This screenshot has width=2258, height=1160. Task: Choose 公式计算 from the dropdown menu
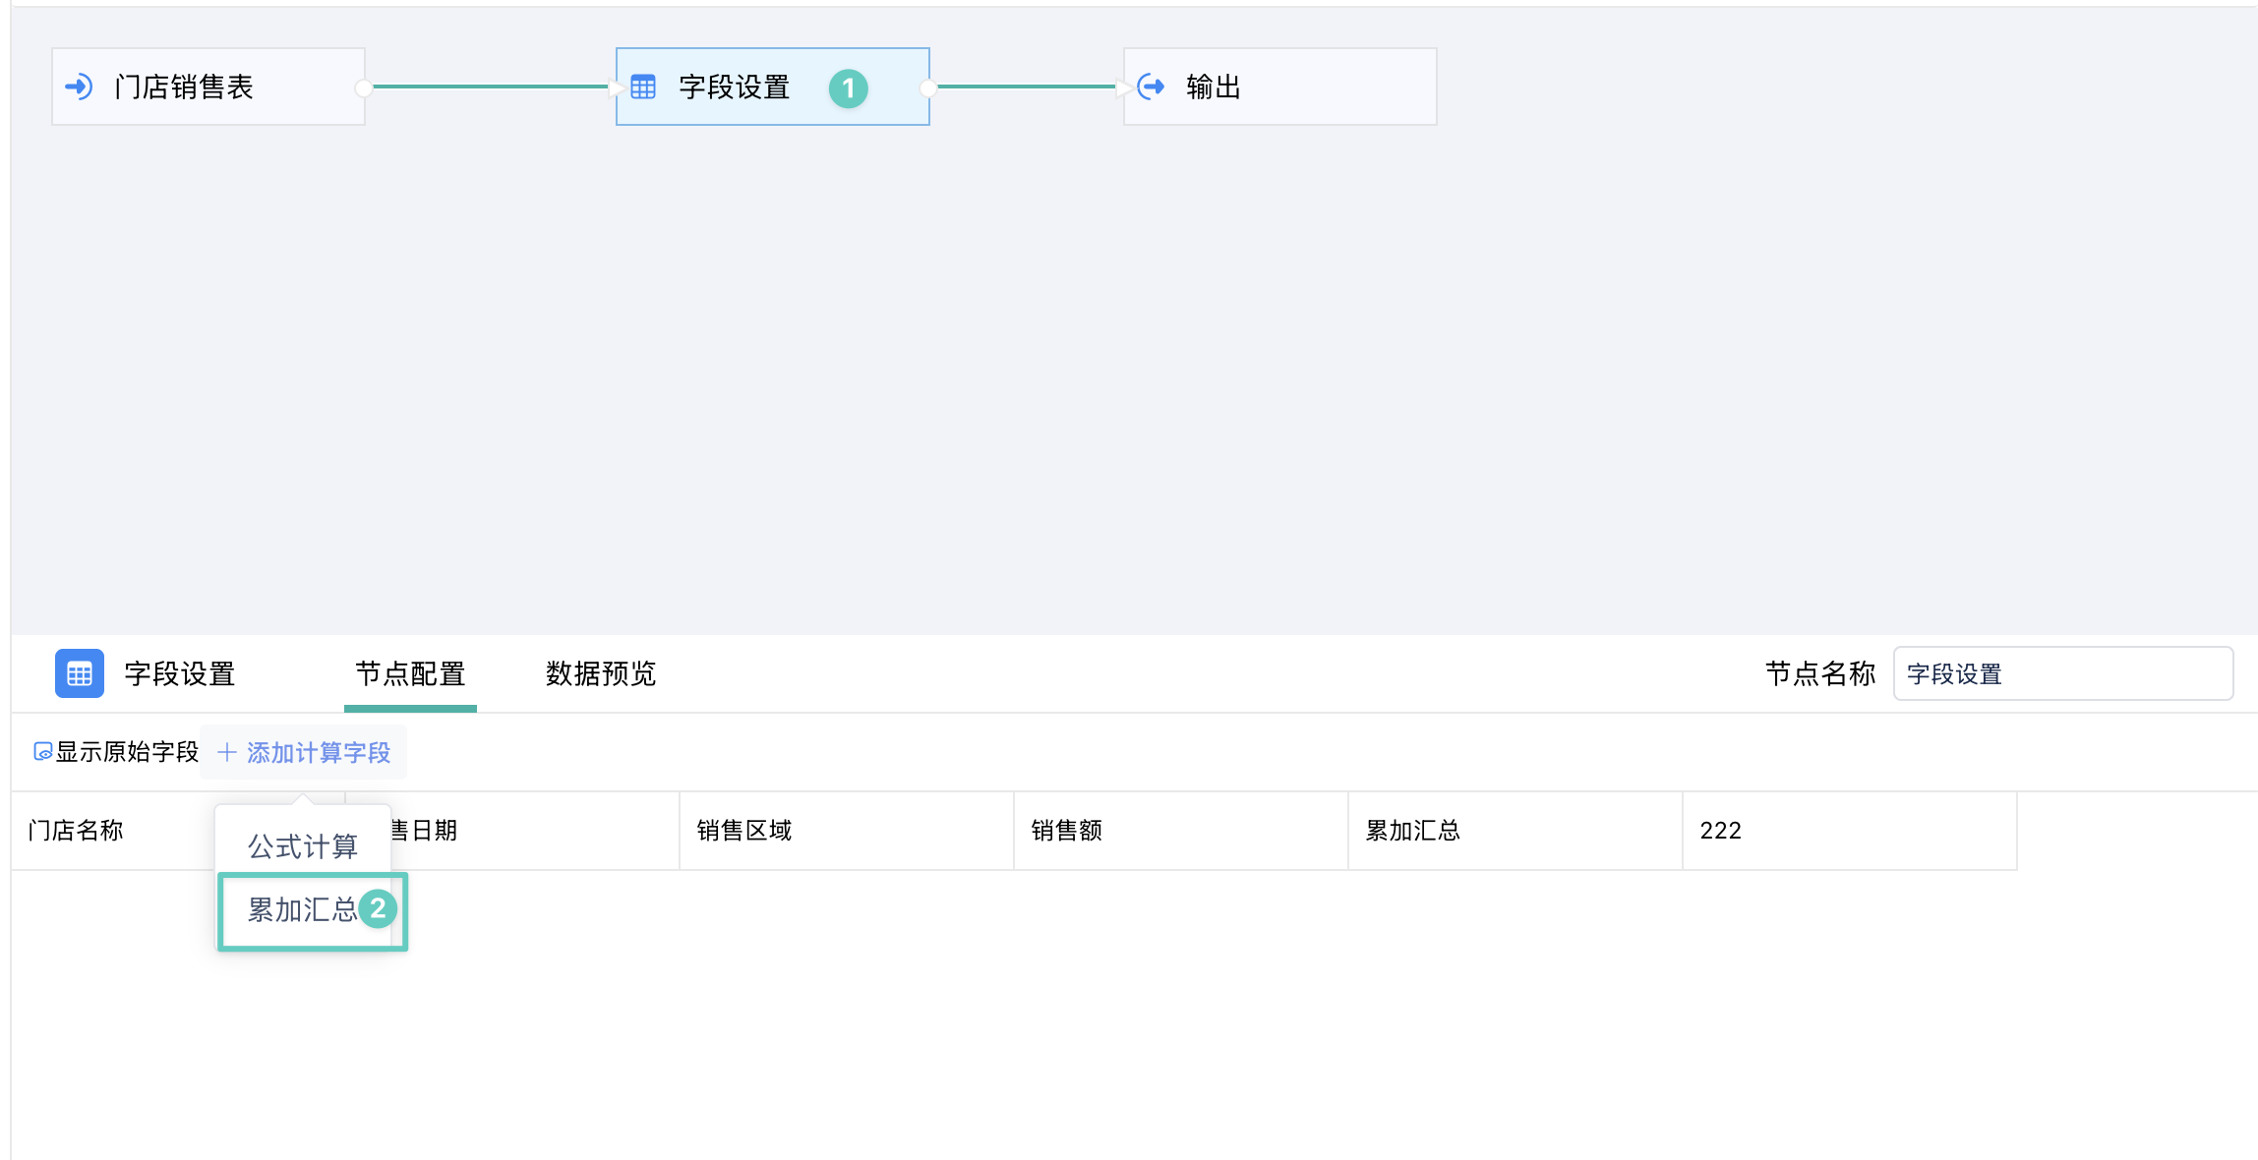click(x=302, y=846)
